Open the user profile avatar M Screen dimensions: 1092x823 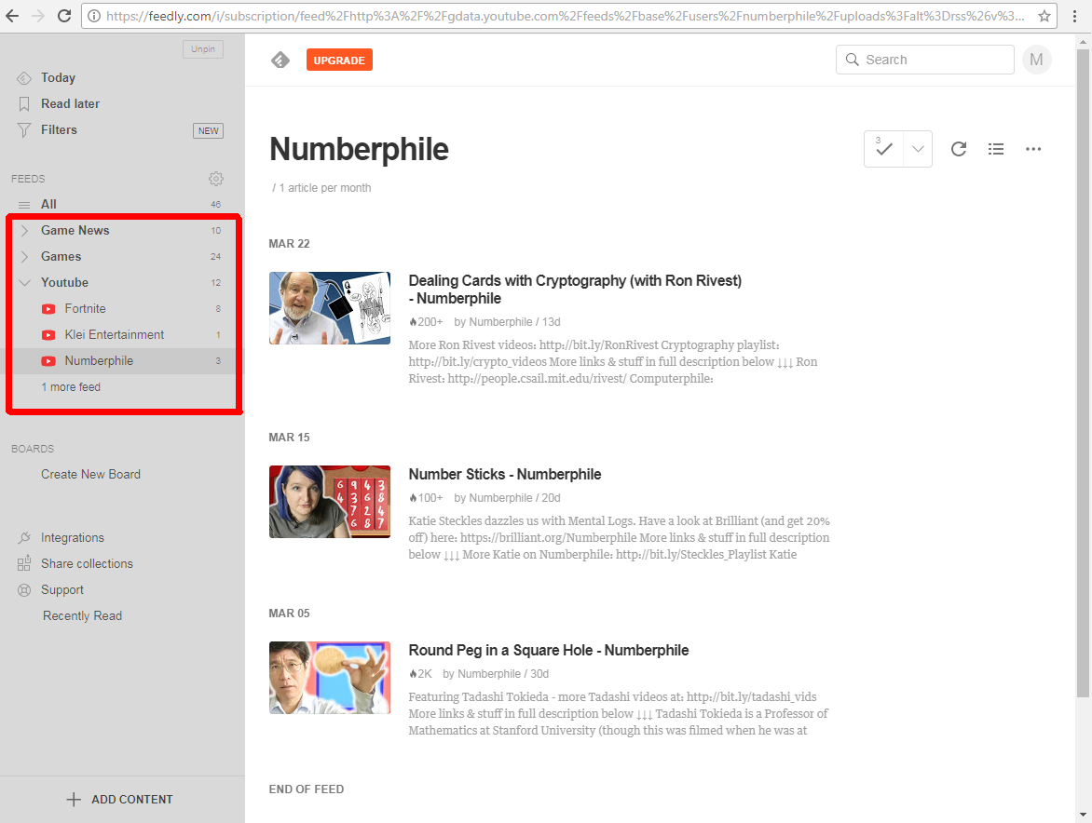coord(1036,60)
